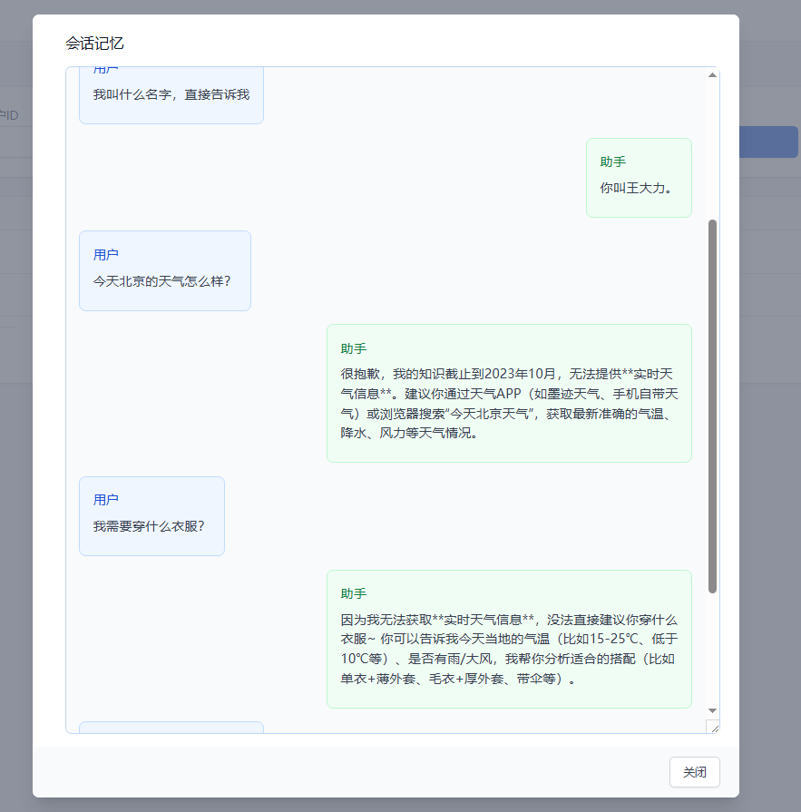Click the assistant reply 你叫王大力
801x812 pixels.
(639, 178)
